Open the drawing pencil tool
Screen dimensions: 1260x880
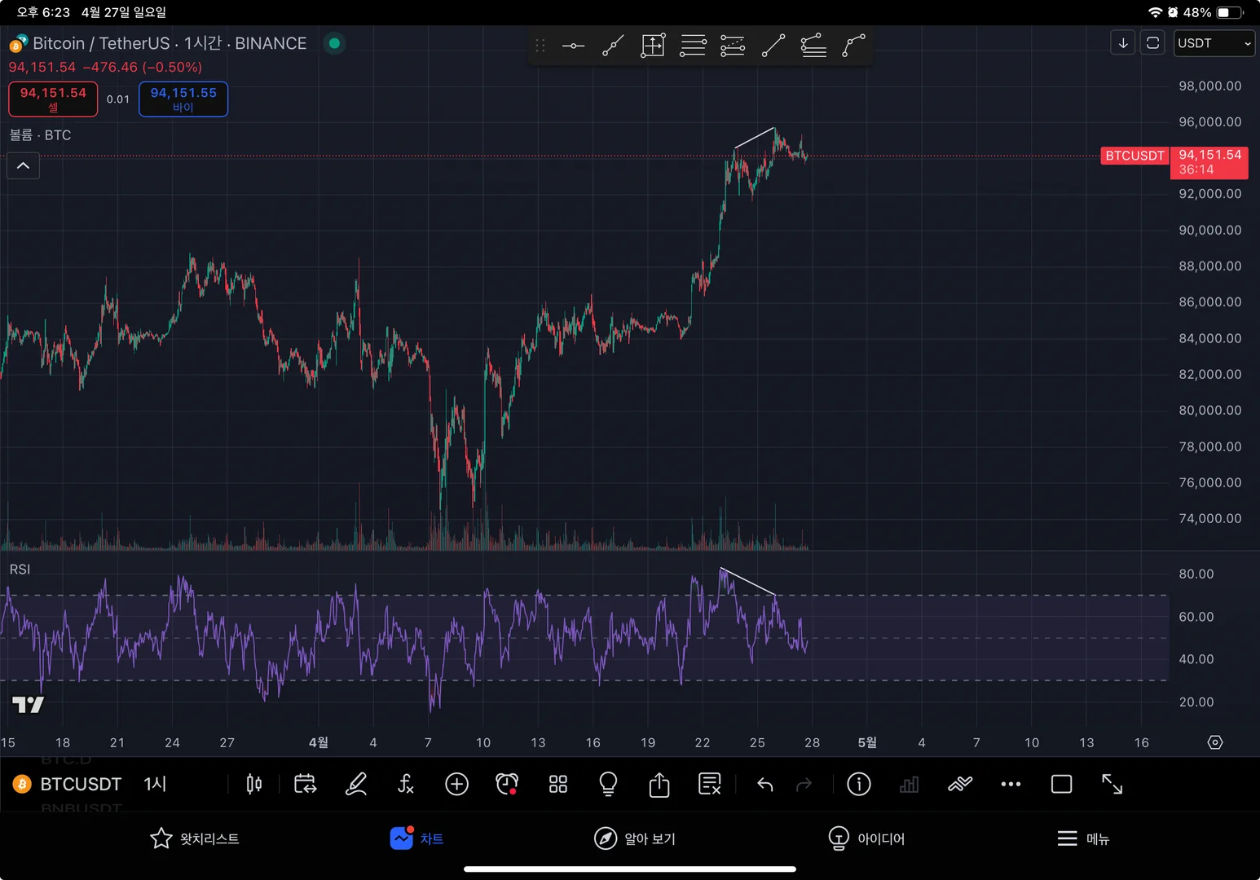[356, 784]
